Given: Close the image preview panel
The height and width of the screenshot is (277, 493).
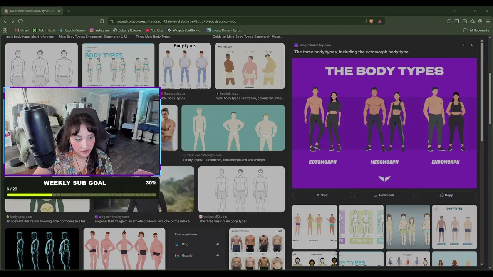Looking at the screenshot, I should point(472,45).
